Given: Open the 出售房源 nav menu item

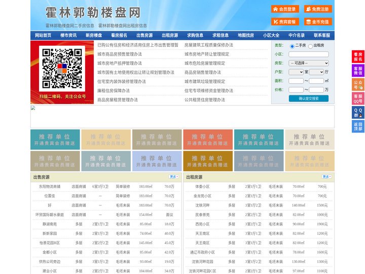Looking at the screenshot, I should pos(144,36).
